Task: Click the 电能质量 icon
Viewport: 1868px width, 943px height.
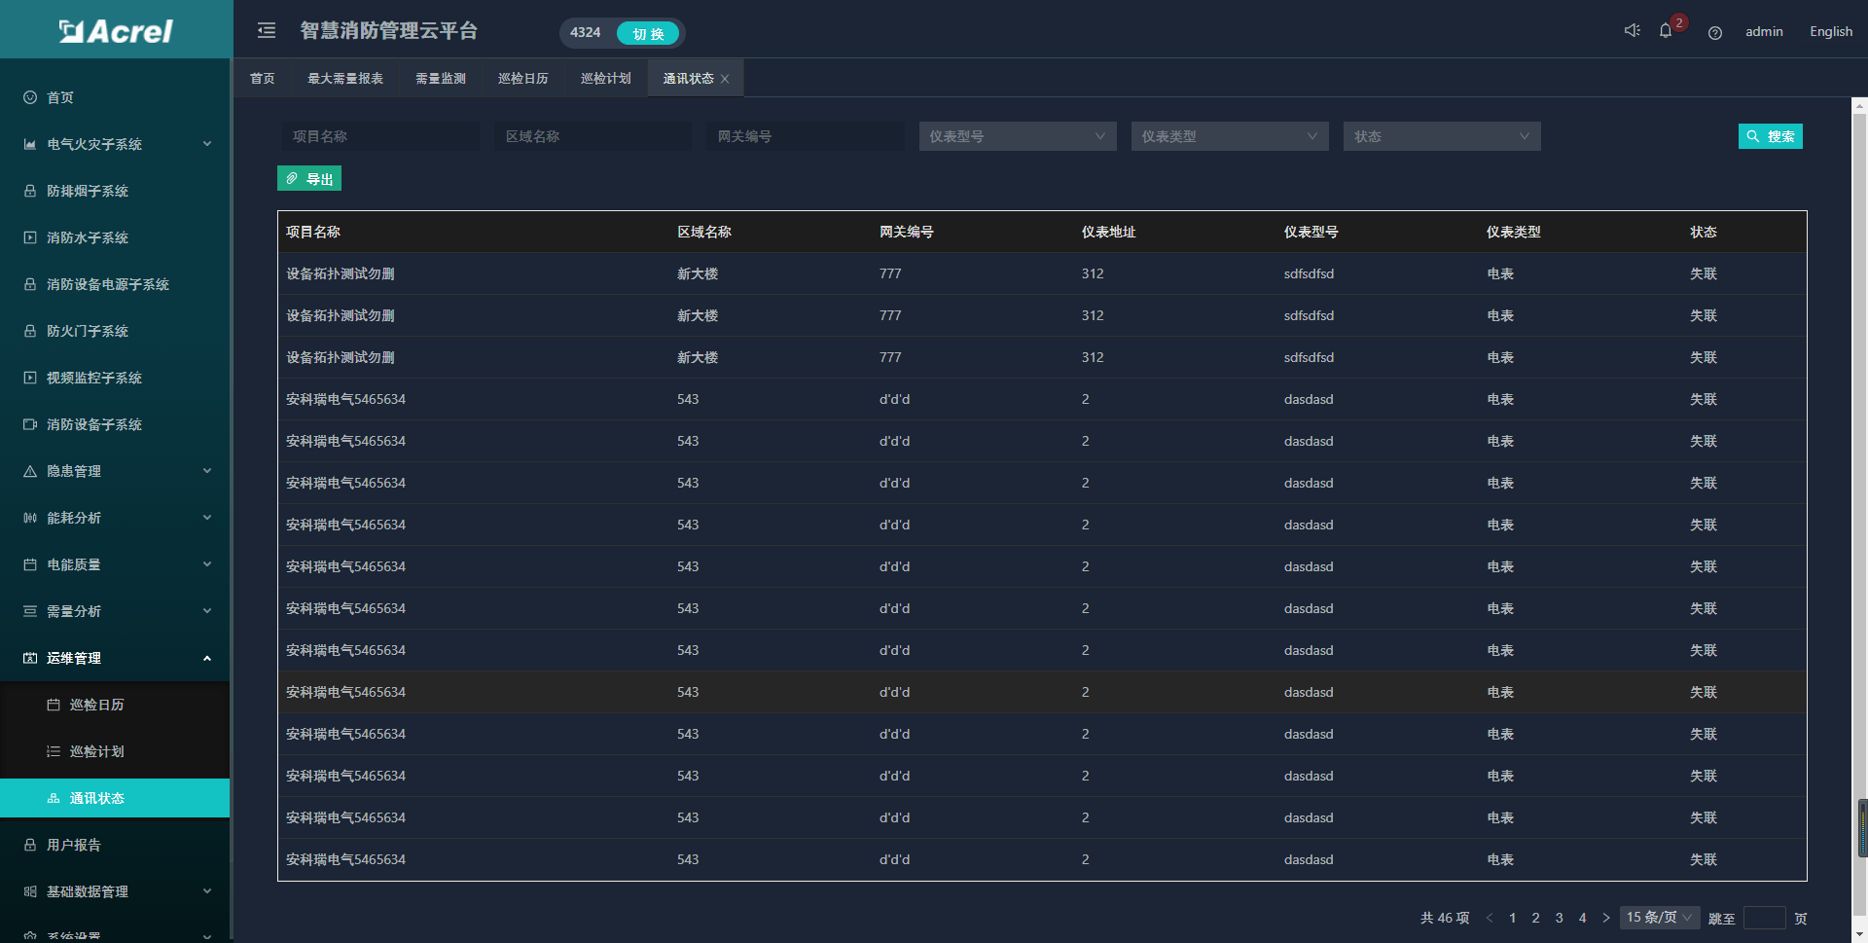Action: [30, 564]
